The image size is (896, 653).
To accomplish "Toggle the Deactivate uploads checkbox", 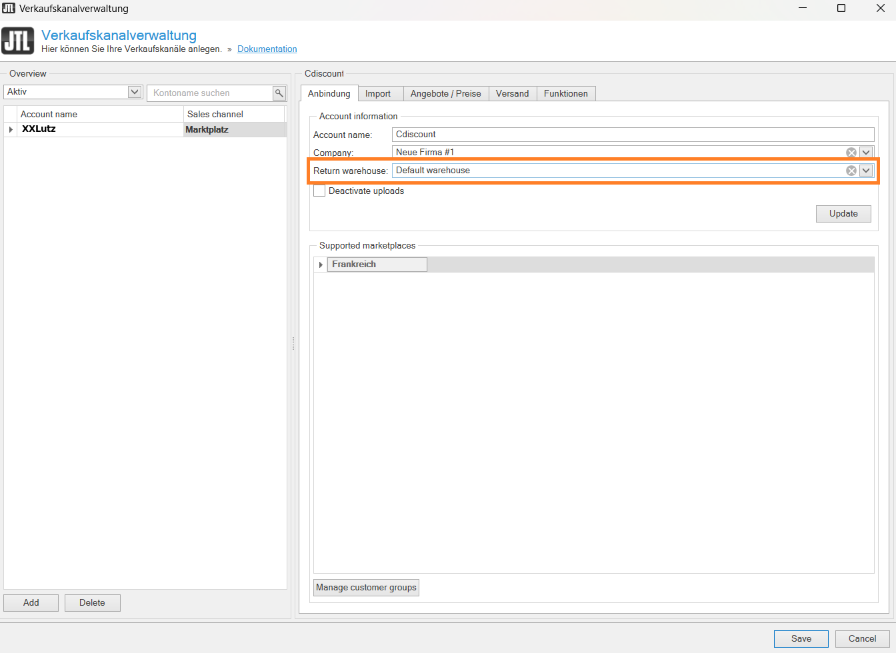I will point(320,191).
